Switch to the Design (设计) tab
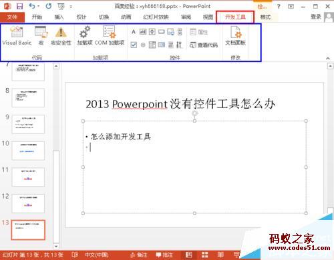 [x=81, y=17]
